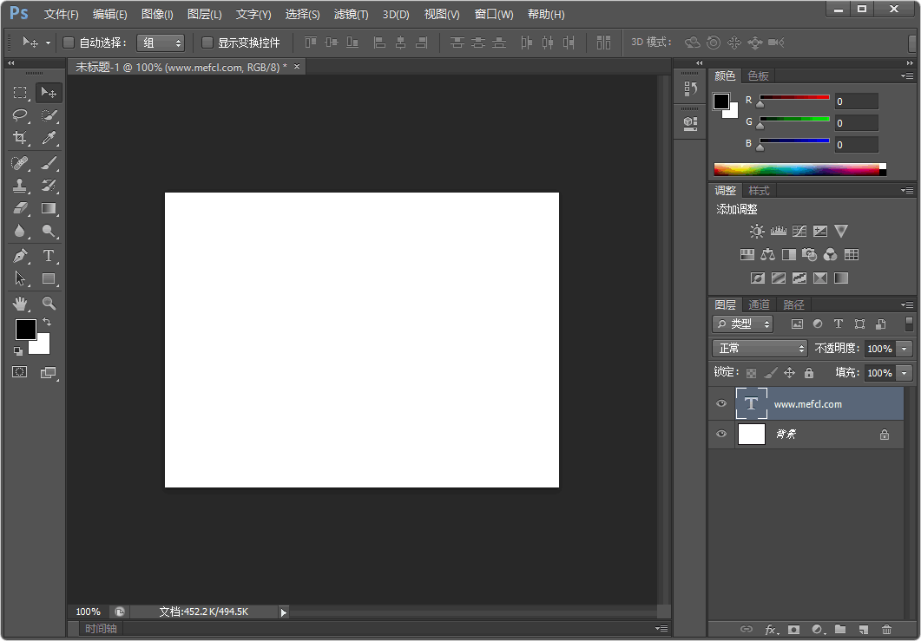Select the Crop tool

click(20, 138)
